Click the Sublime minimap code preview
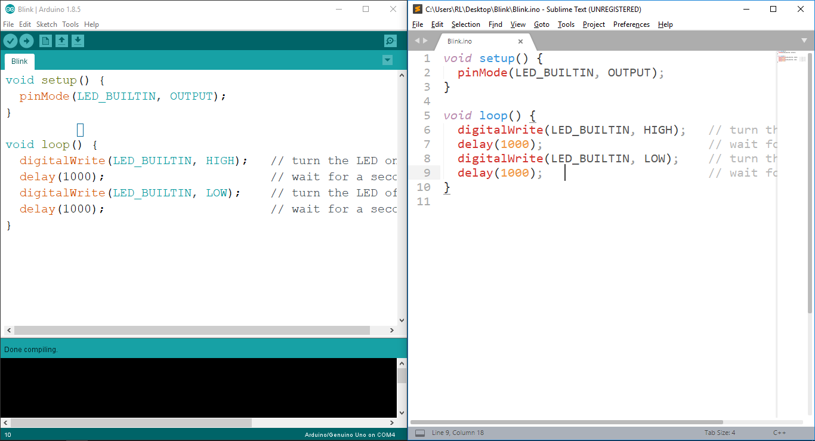This screenshot has width=815, height=441. 792,56
